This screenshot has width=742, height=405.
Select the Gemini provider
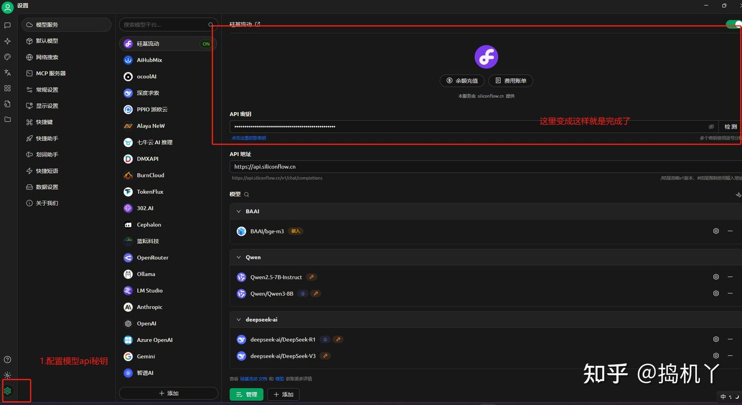click(x=168, y=357)
